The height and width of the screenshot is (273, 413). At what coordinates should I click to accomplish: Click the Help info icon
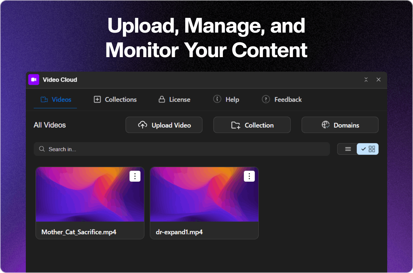(x=217, y=99)
